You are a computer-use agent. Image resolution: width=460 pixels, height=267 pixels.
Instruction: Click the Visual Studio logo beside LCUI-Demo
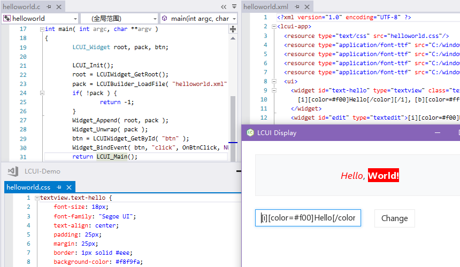(13, 171)
